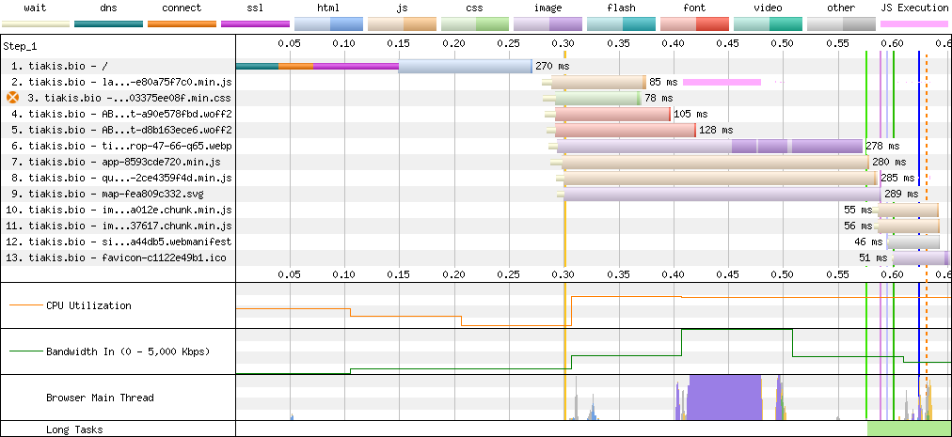Click the 46 ms timing label
The image size is (952, 437).
(x=869, y=242)
